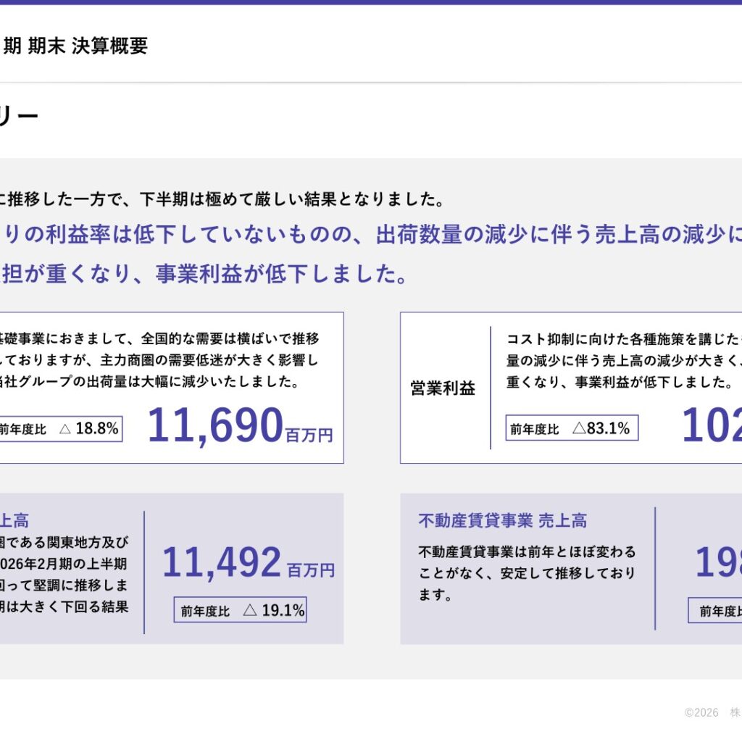The image size is (742, 742).
Task: Click the line '全国的な需要は横ばいで推移'
Action: point(230,339)
